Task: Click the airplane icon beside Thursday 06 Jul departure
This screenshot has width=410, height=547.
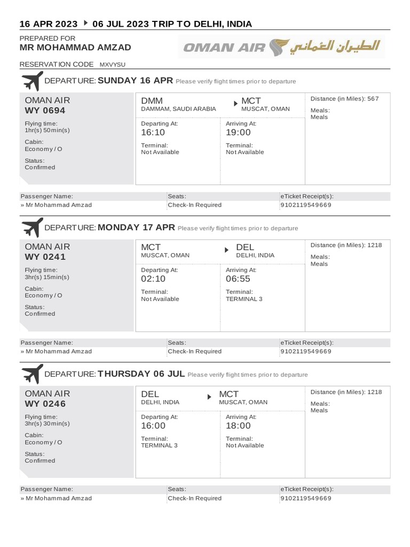Action: (x=31, y=374)
